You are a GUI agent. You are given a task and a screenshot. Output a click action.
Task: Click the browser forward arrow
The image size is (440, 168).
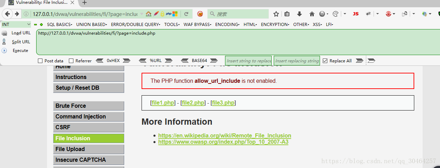[x=17, y=14]
